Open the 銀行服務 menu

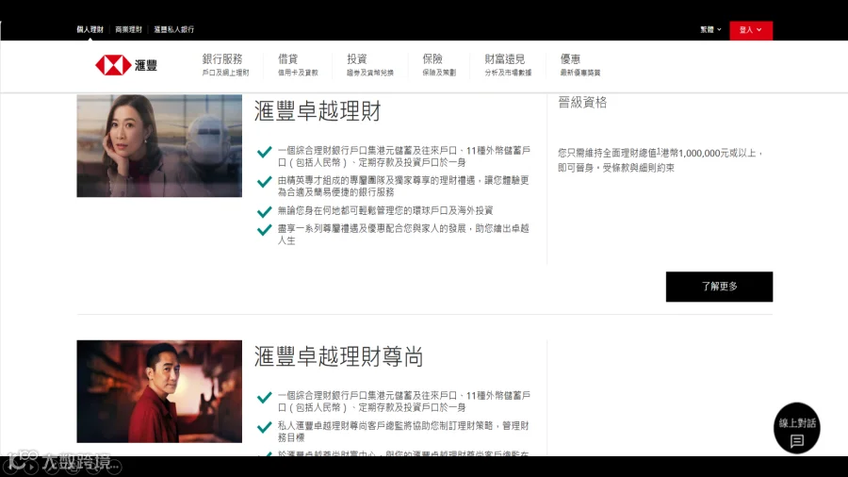tap(225, 64)
